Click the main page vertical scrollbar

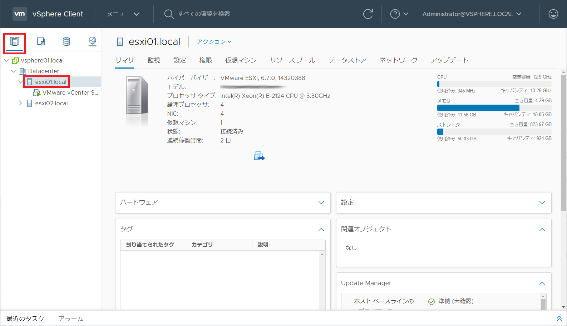564,143
